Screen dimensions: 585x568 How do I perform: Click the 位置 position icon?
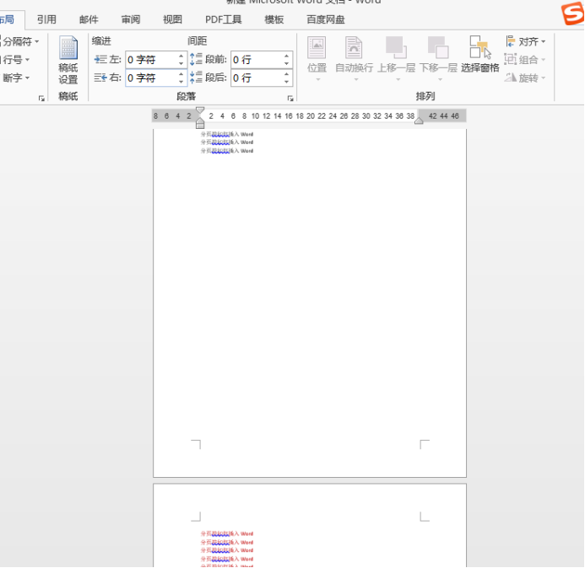(317, 48)
